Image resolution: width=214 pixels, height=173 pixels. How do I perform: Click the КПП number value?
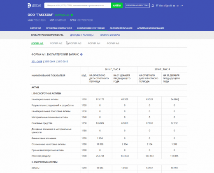pyautogui.click(x=60, y=20)
